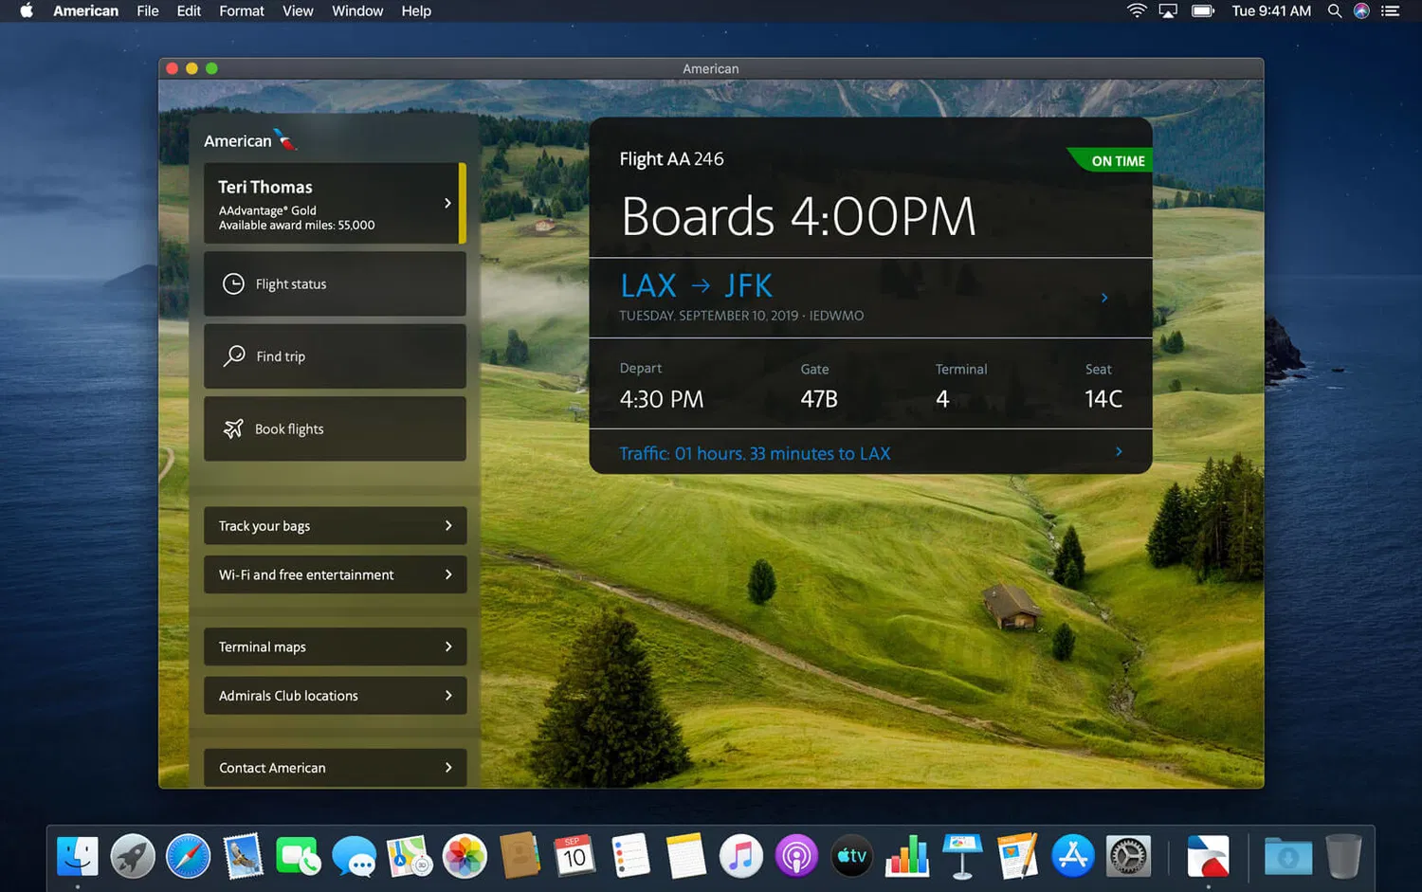1422x892 pixels.
Task: Click the "Flight AA 246" heading
Action: click(671, 159)
